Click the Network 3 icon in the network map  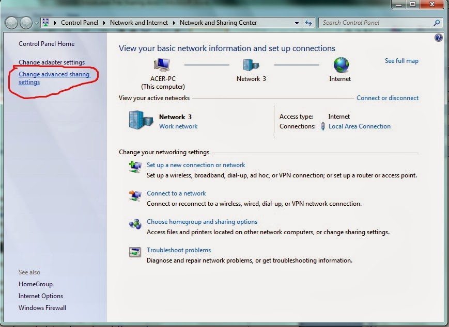coord(251,64)
